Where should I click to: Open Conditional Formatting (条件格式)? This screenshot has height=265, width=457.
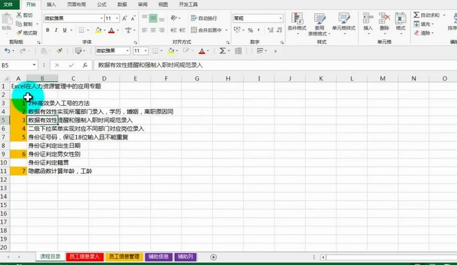[297, 24]
